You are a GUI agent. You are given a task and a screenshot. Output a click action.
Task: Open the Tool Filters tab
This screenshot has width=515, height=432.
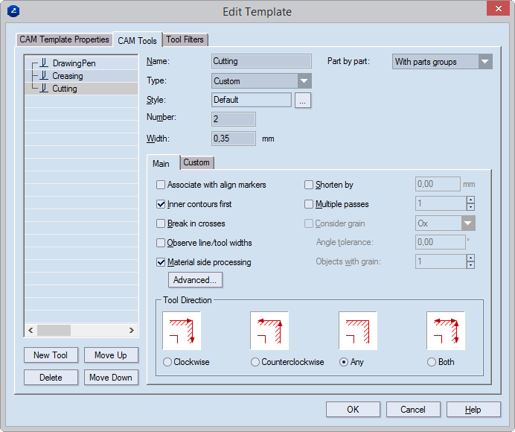pyautogui.click(x=185, y=39)
